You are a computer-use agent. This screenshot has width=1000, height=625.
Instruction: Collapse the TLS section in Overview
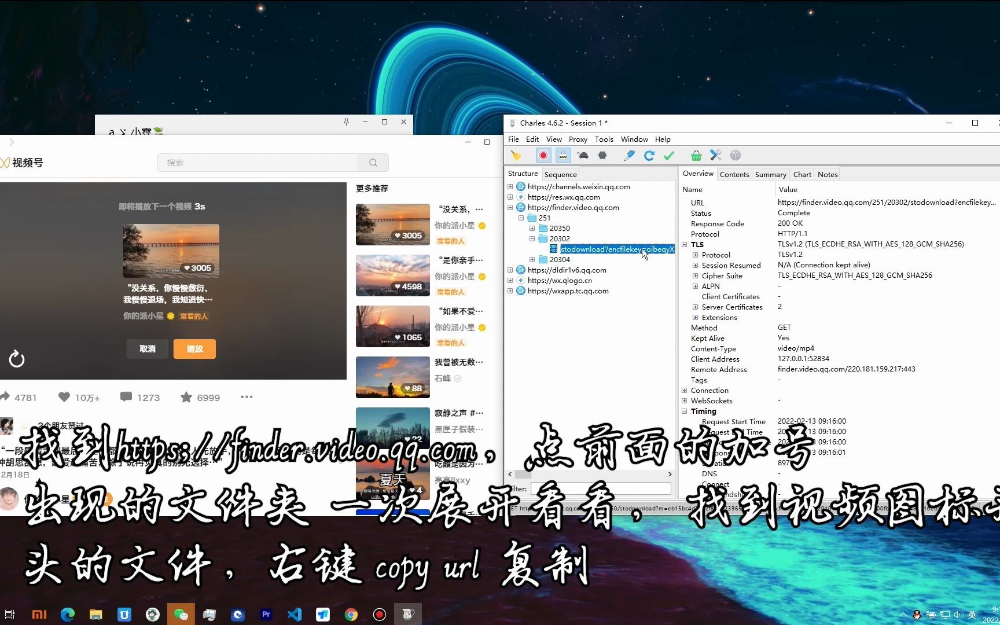(685, 245)
